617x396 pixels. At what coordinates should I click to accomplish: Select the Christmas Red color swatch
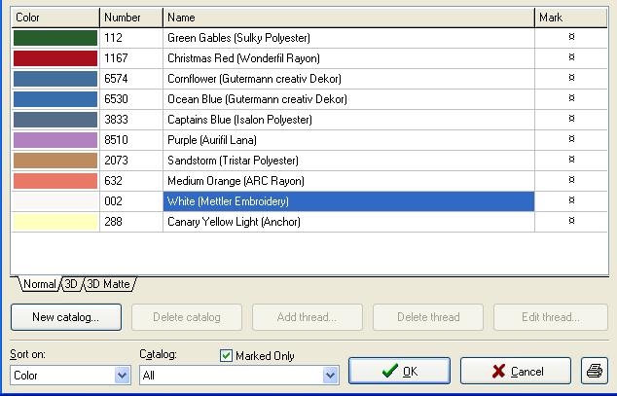pos(55,58)
